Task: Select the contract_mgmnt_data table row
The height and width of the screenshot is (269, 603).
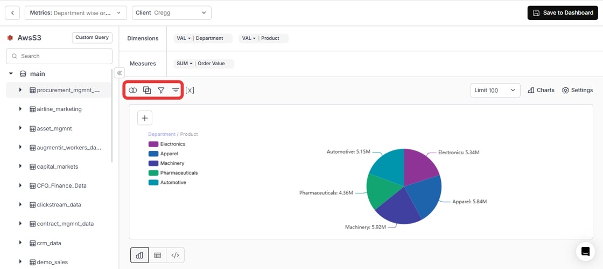Action: [x=59, y=224]
